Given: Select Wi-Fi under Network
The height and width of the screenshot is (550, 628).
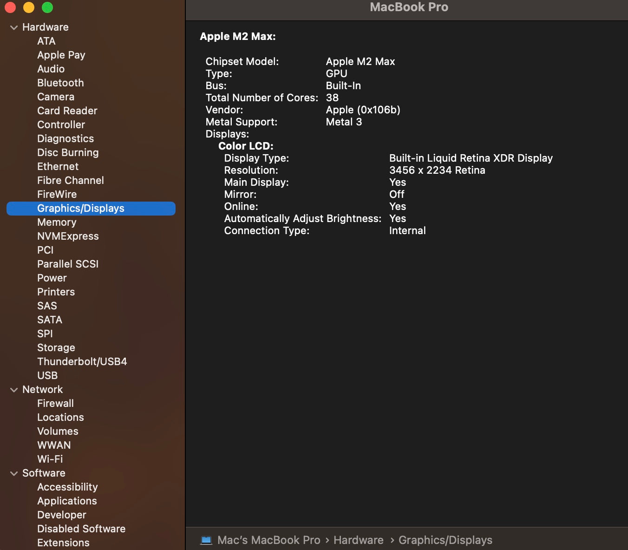Looking at the screenshot, I should [50, 459].
